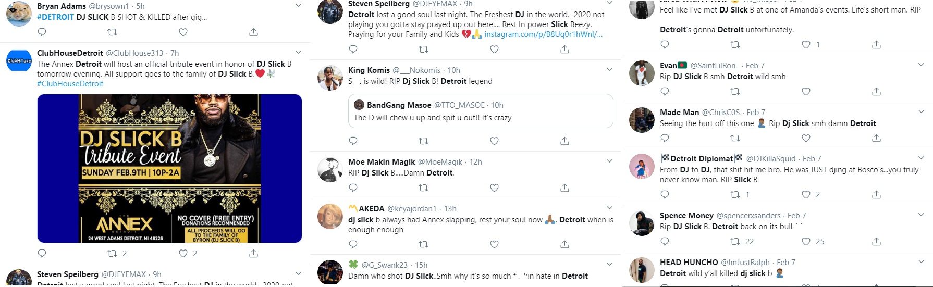Retweet Spence Money's tweet showing 22 retweets
The height and width of the screenshot is (287, 933).
point(735,242)
